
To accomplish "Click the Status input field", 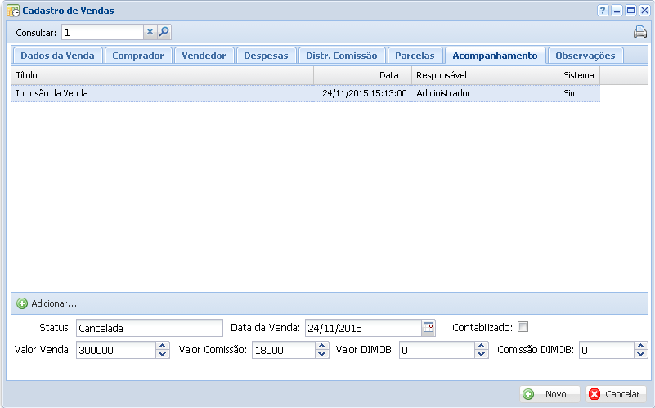I will (x=149, y=328).
